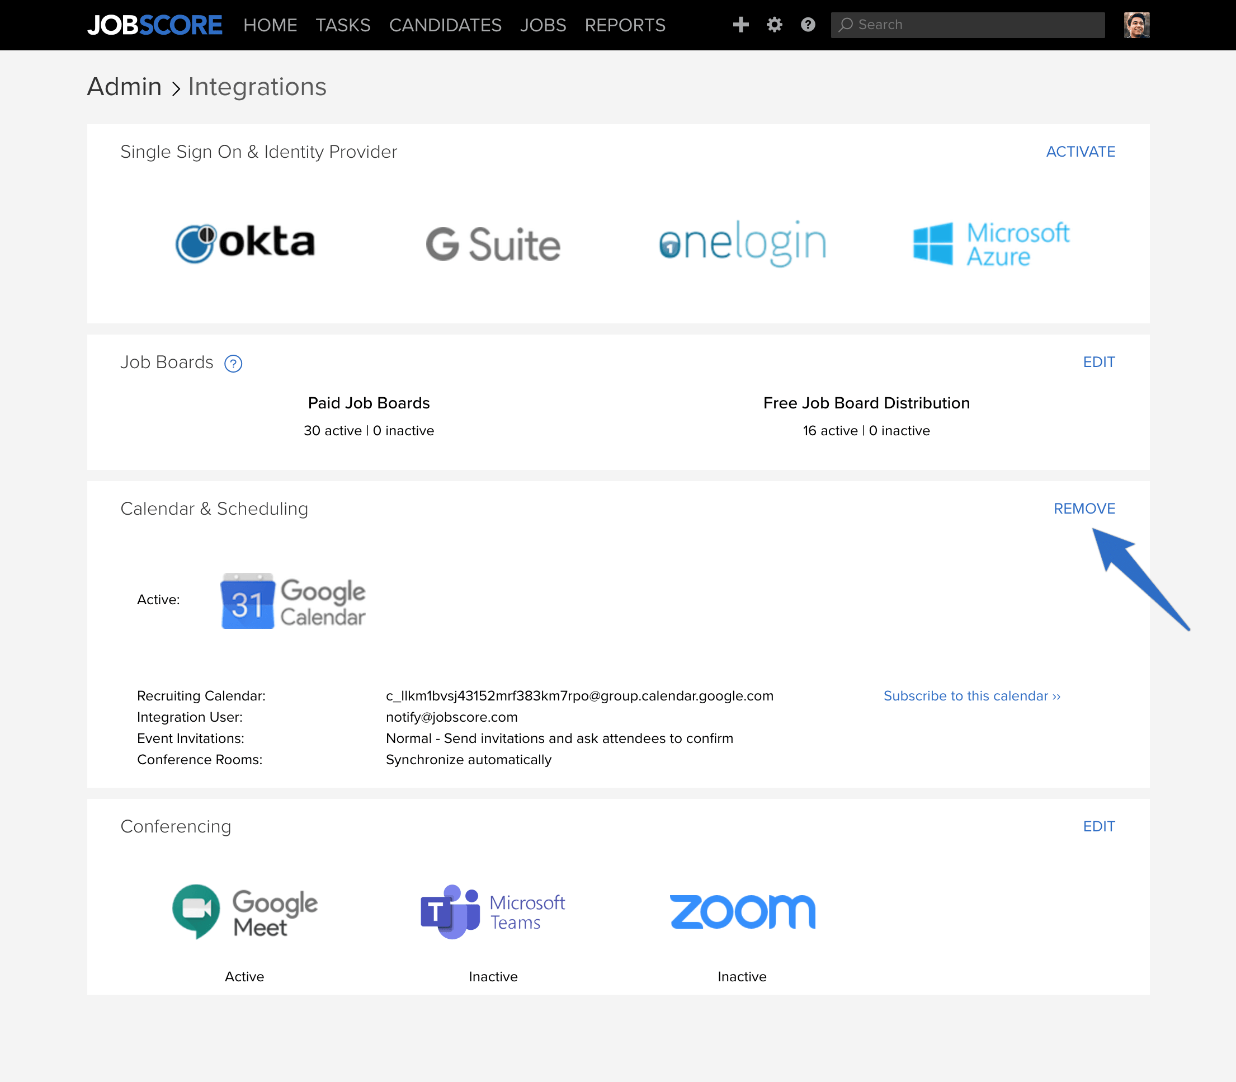1236x1082 pixels.
Task: Click Inactive status under Zoom
Action: [x=742, y=977]
